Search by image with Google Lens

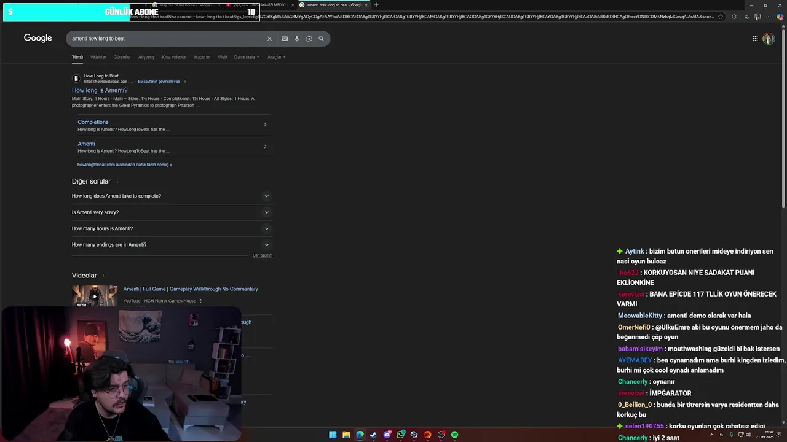coord(309,39)
